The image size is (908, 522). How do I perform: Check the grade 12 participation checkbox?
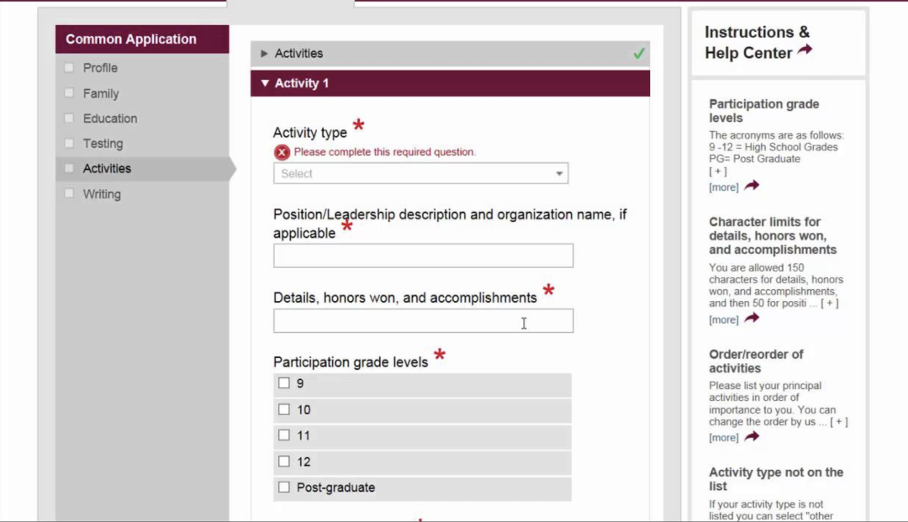click(x=284, y=461)
